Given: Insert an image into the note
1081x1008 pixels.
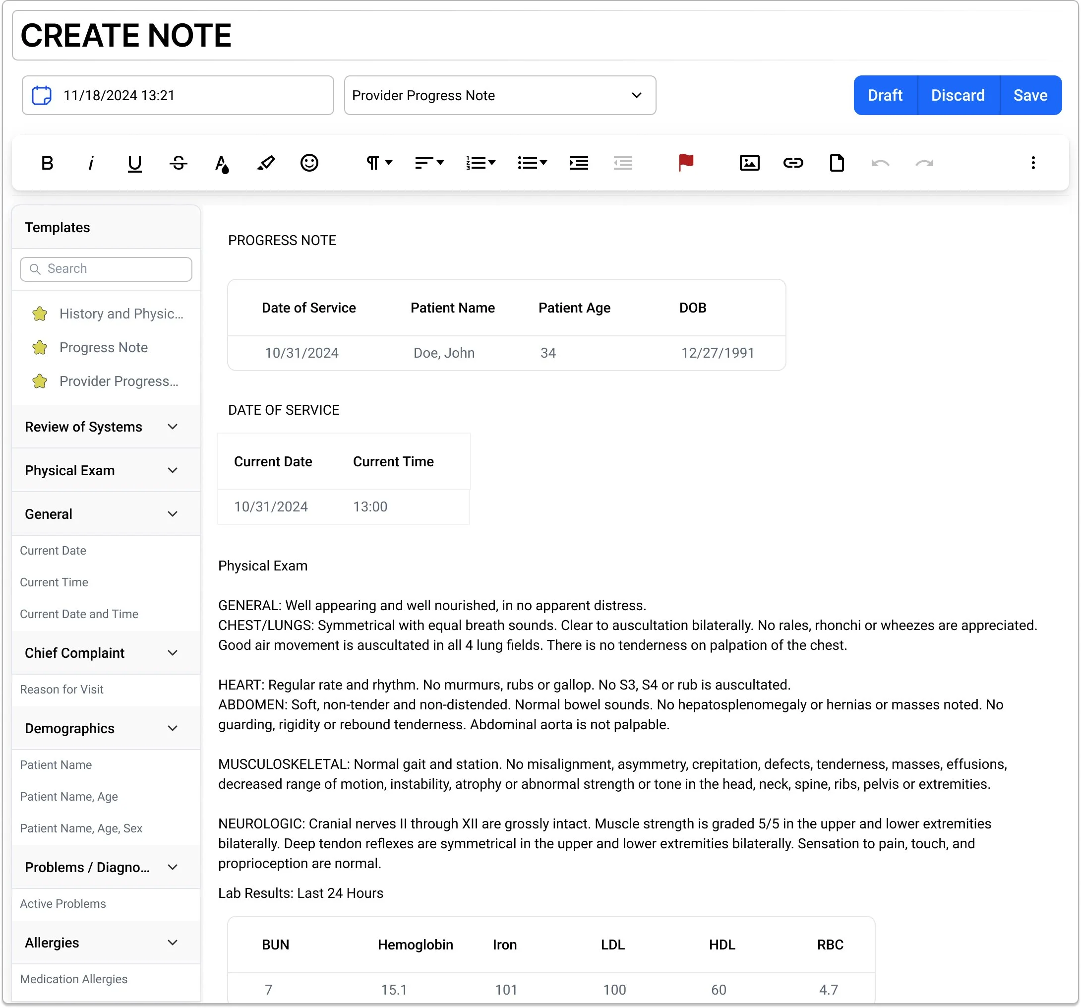Looking at the screenshot, I should click(749, 163).
